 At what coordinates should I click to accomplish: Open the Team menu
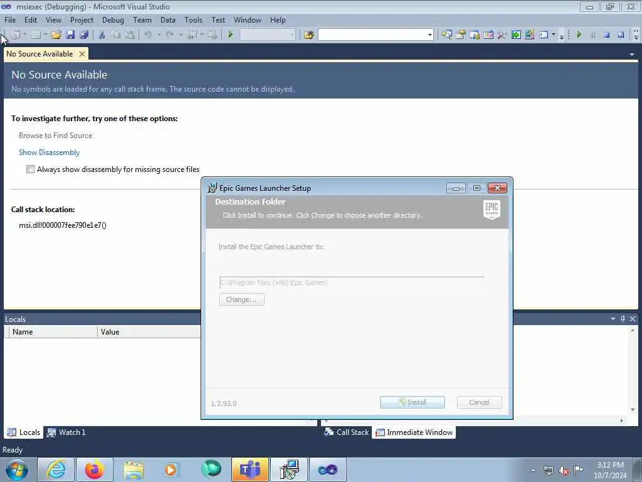pos(142,19)
